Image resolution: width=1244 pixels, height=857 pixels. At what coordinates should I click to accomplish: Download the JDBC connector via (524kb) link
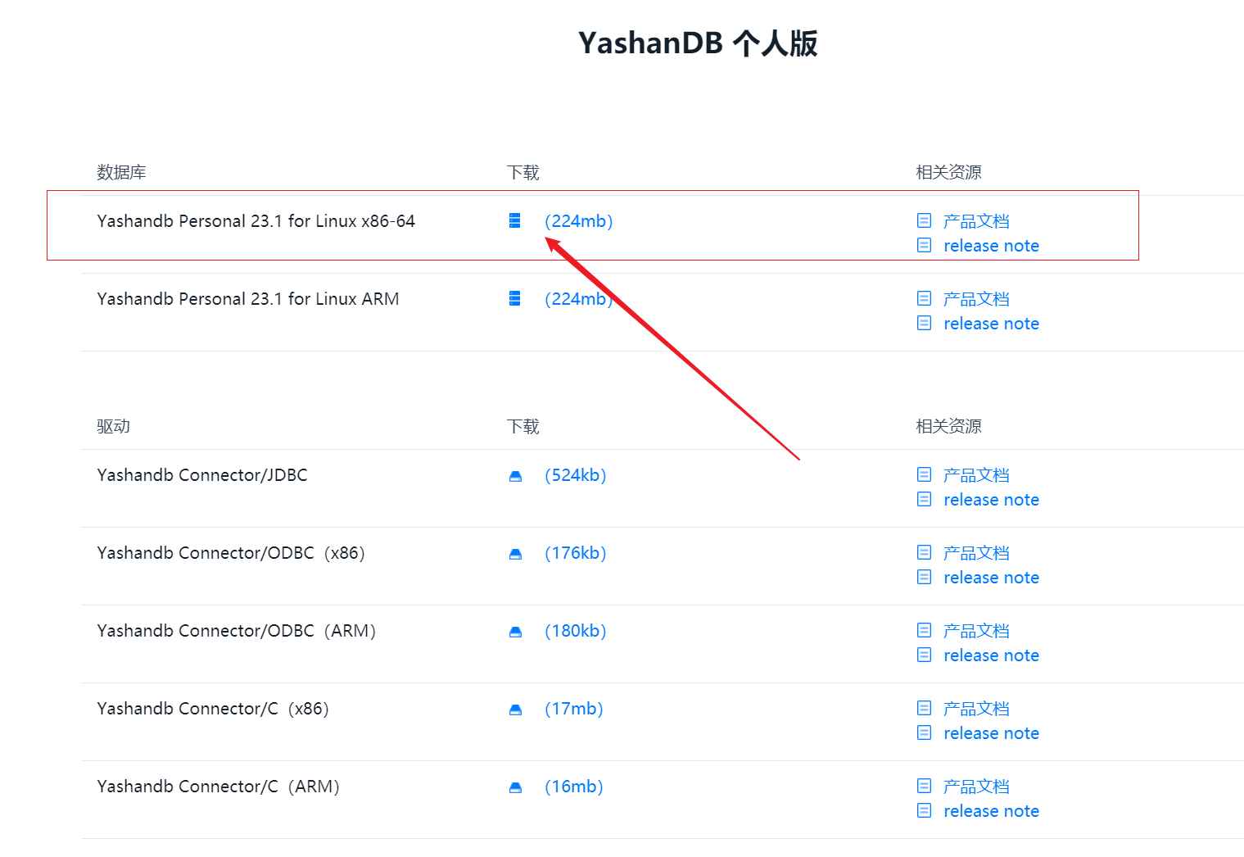coord(576,475)
